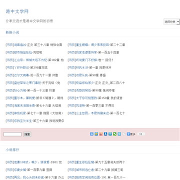Share via the yellow star Qzone icon
The width and height of the screenshot is (180, 180).
coord(96,134)
